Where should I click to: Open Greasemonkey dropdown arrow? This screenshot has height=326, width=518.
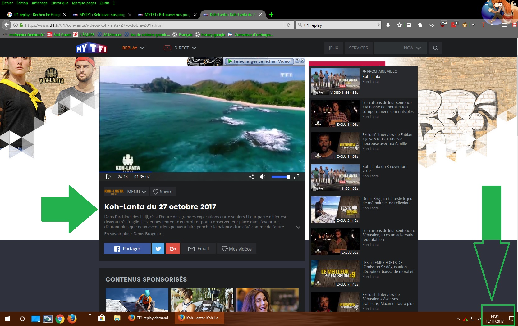[473, 25]
